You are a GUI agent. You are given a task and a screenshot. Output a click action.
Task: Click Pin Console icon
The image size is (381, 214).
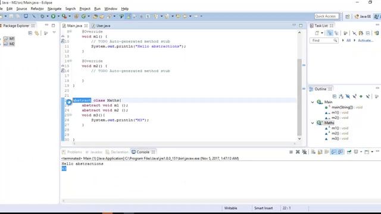[349, 152]
